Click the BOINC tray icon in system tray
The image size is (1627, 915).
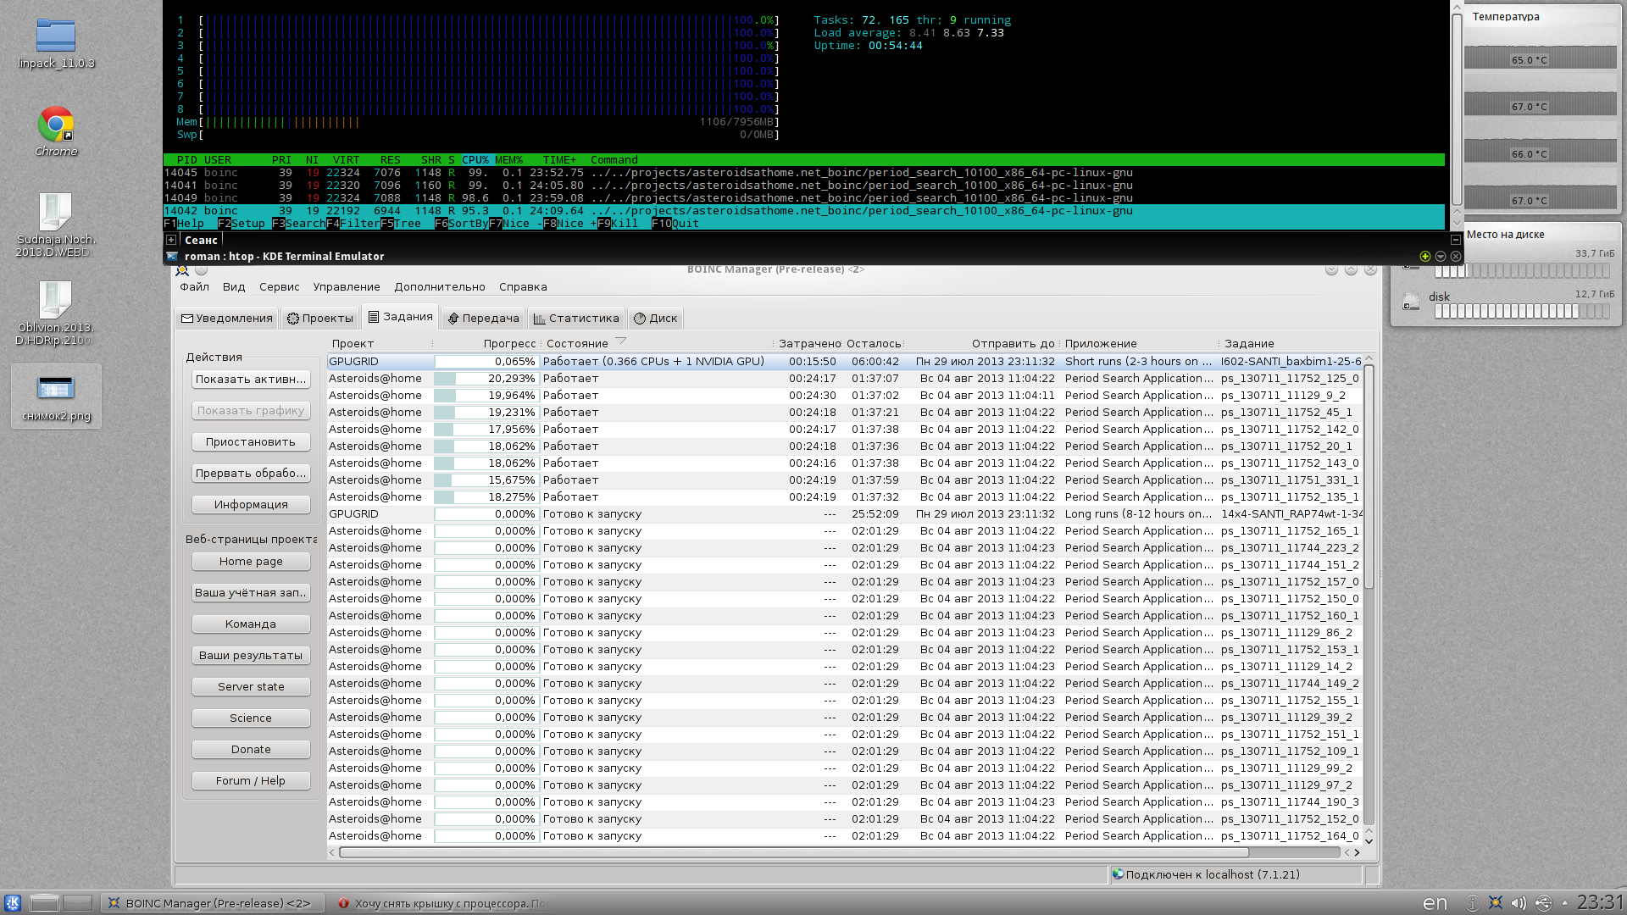[1496, 903]
